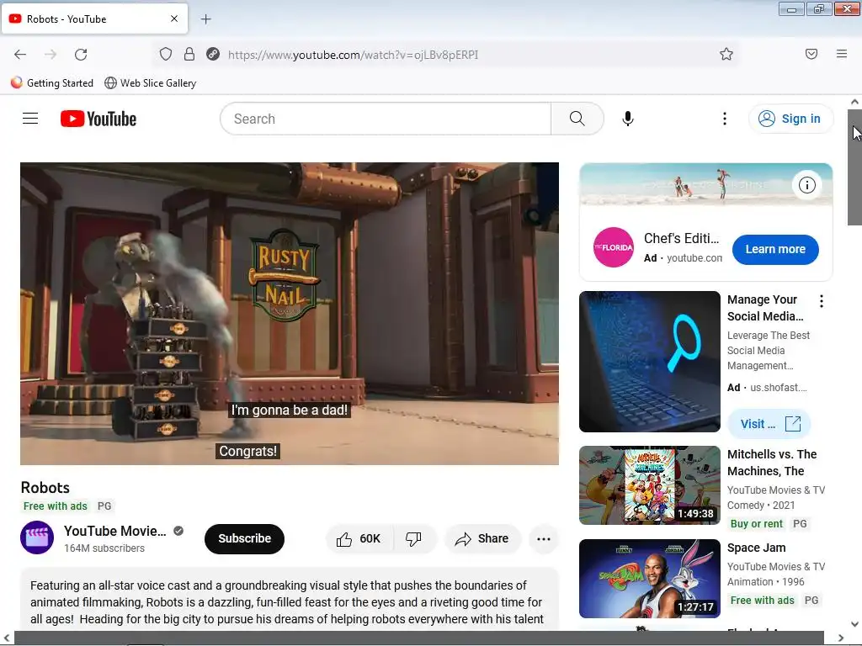Share the Robots video
The height and width of the screenshot is (646, 862).
click(x=482, y=539)
